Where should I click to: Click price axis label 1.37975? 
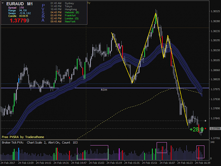point(215,89)
